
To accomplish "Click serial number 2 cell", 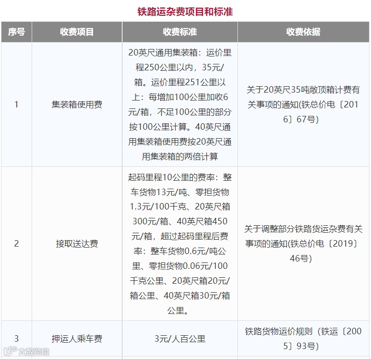I will (16, 244).
